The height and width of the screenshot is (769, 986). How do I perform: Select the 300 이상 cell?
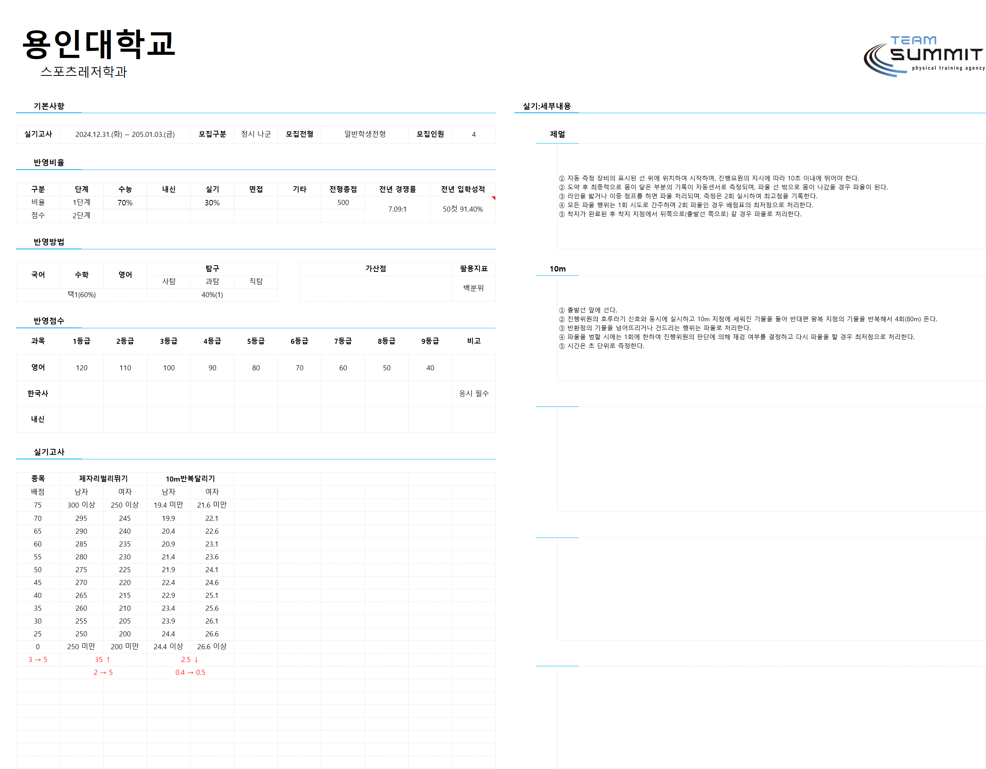82,505
